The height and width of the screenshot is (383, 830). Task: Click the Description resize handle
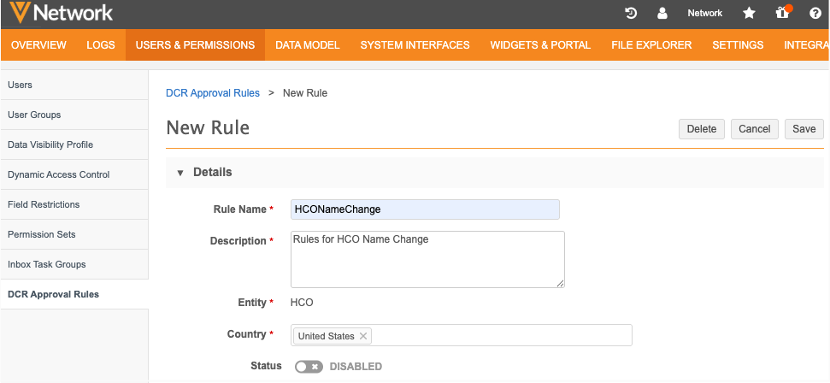click(x=560, y=284)
